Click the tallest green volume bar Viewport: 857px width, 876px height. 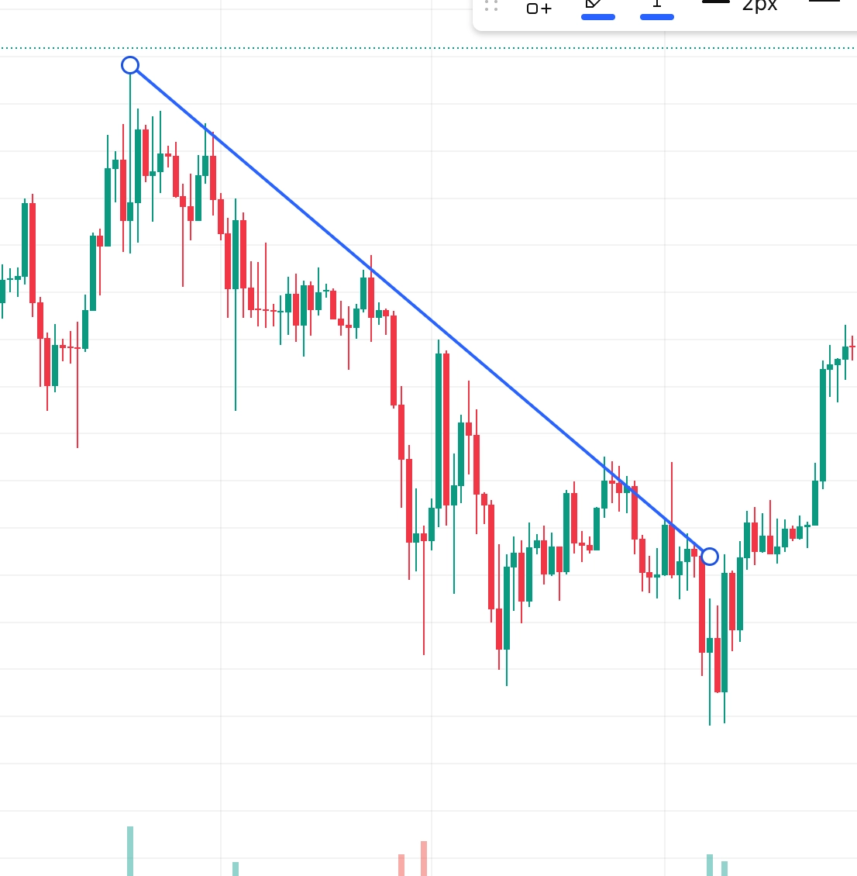pyautogui.click(x=130, y=850)
